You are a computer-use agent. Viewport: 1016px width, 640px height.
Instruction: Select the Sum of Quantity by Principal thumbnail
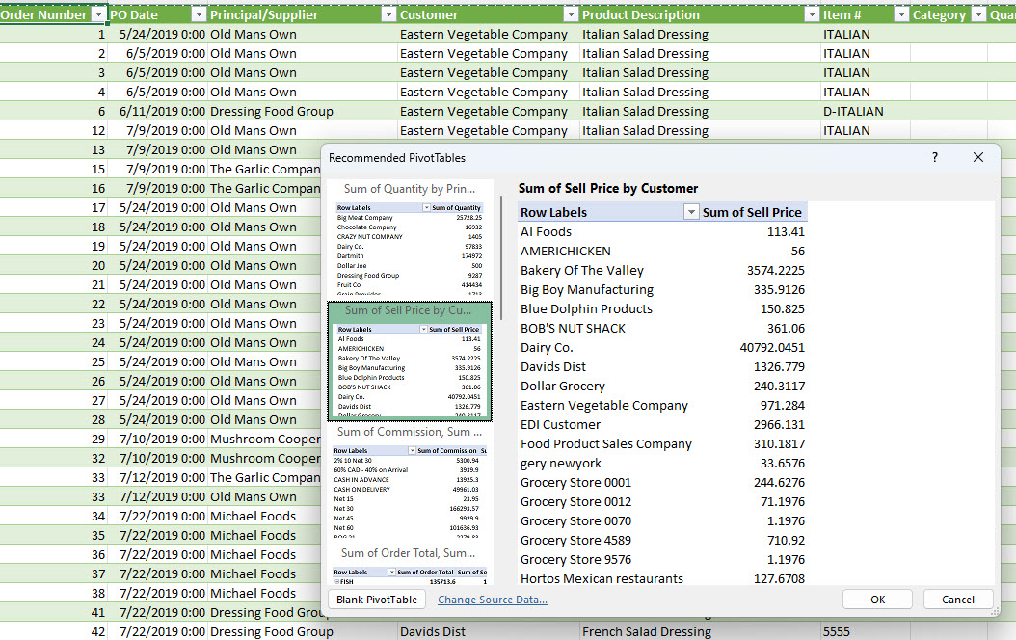pyautogui.click(x=410, y=238)
